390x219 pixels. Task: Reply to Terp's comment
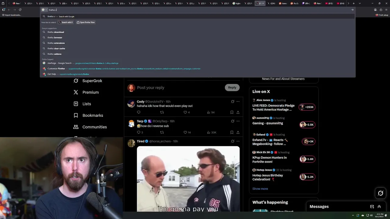pyautogui.click(x=140, y=132)
